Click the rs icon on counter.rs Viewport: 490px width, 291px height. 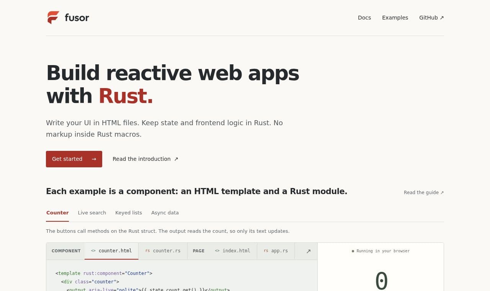point(147,251)
